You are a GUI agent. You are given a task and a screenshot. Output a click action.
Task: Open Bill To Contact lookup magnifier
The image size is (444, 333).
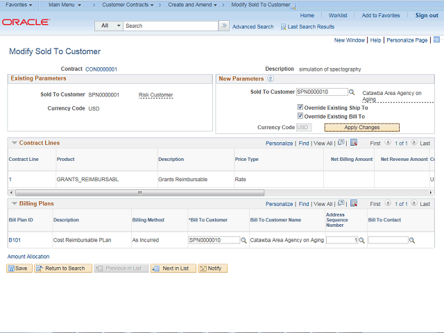pyautogui.click(x=412, y=241)
